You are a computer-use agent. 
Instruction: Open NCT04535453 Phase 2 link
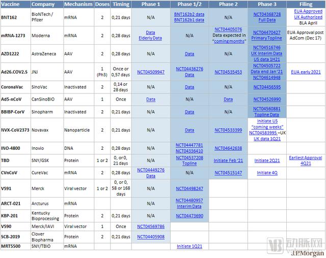click(x=228, y=72)
